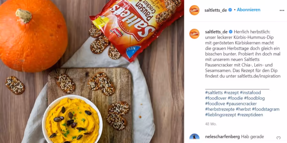
Task: Click the pumpkin hummus post photo
Action: point(92,71)
